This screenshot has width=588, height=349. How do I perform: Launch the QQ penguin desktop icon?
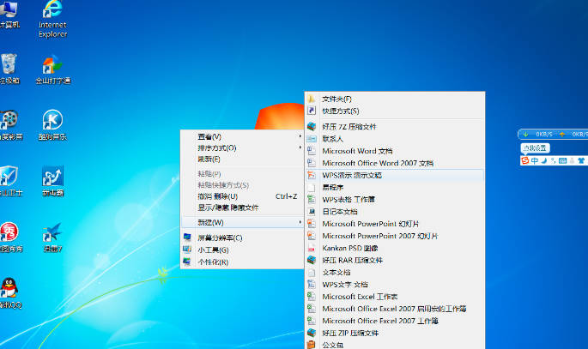(9, 288)
